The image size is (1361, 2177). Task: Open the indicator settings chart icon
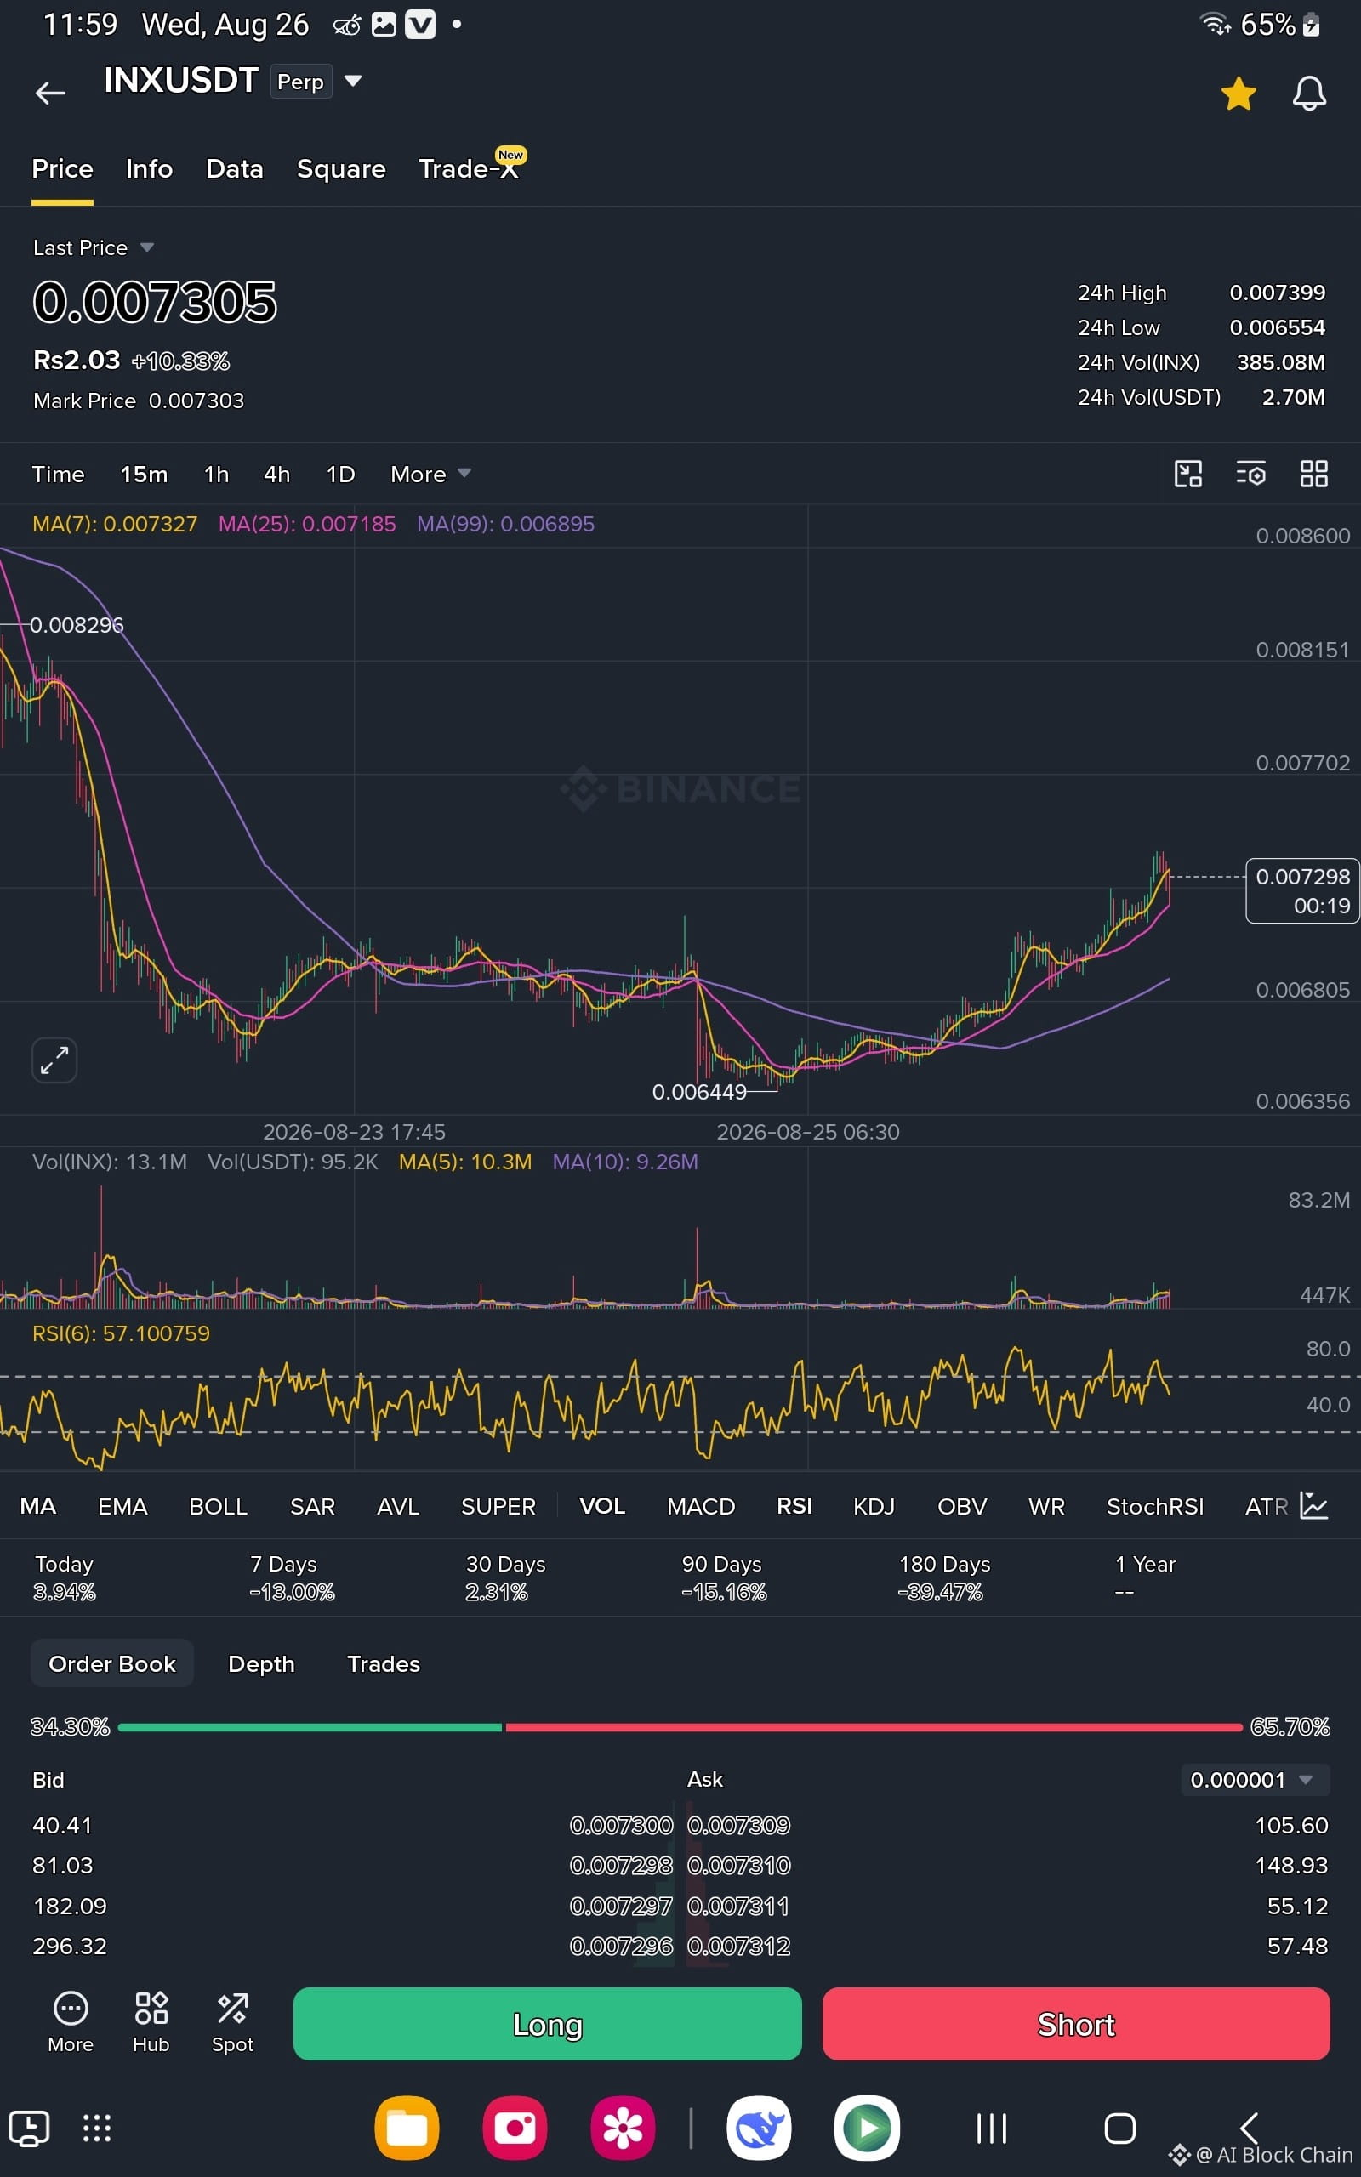click(x=1314, y=1506)
